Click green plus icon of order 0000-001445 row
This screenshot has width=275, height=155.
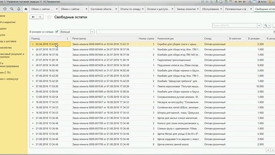(33, 71)
